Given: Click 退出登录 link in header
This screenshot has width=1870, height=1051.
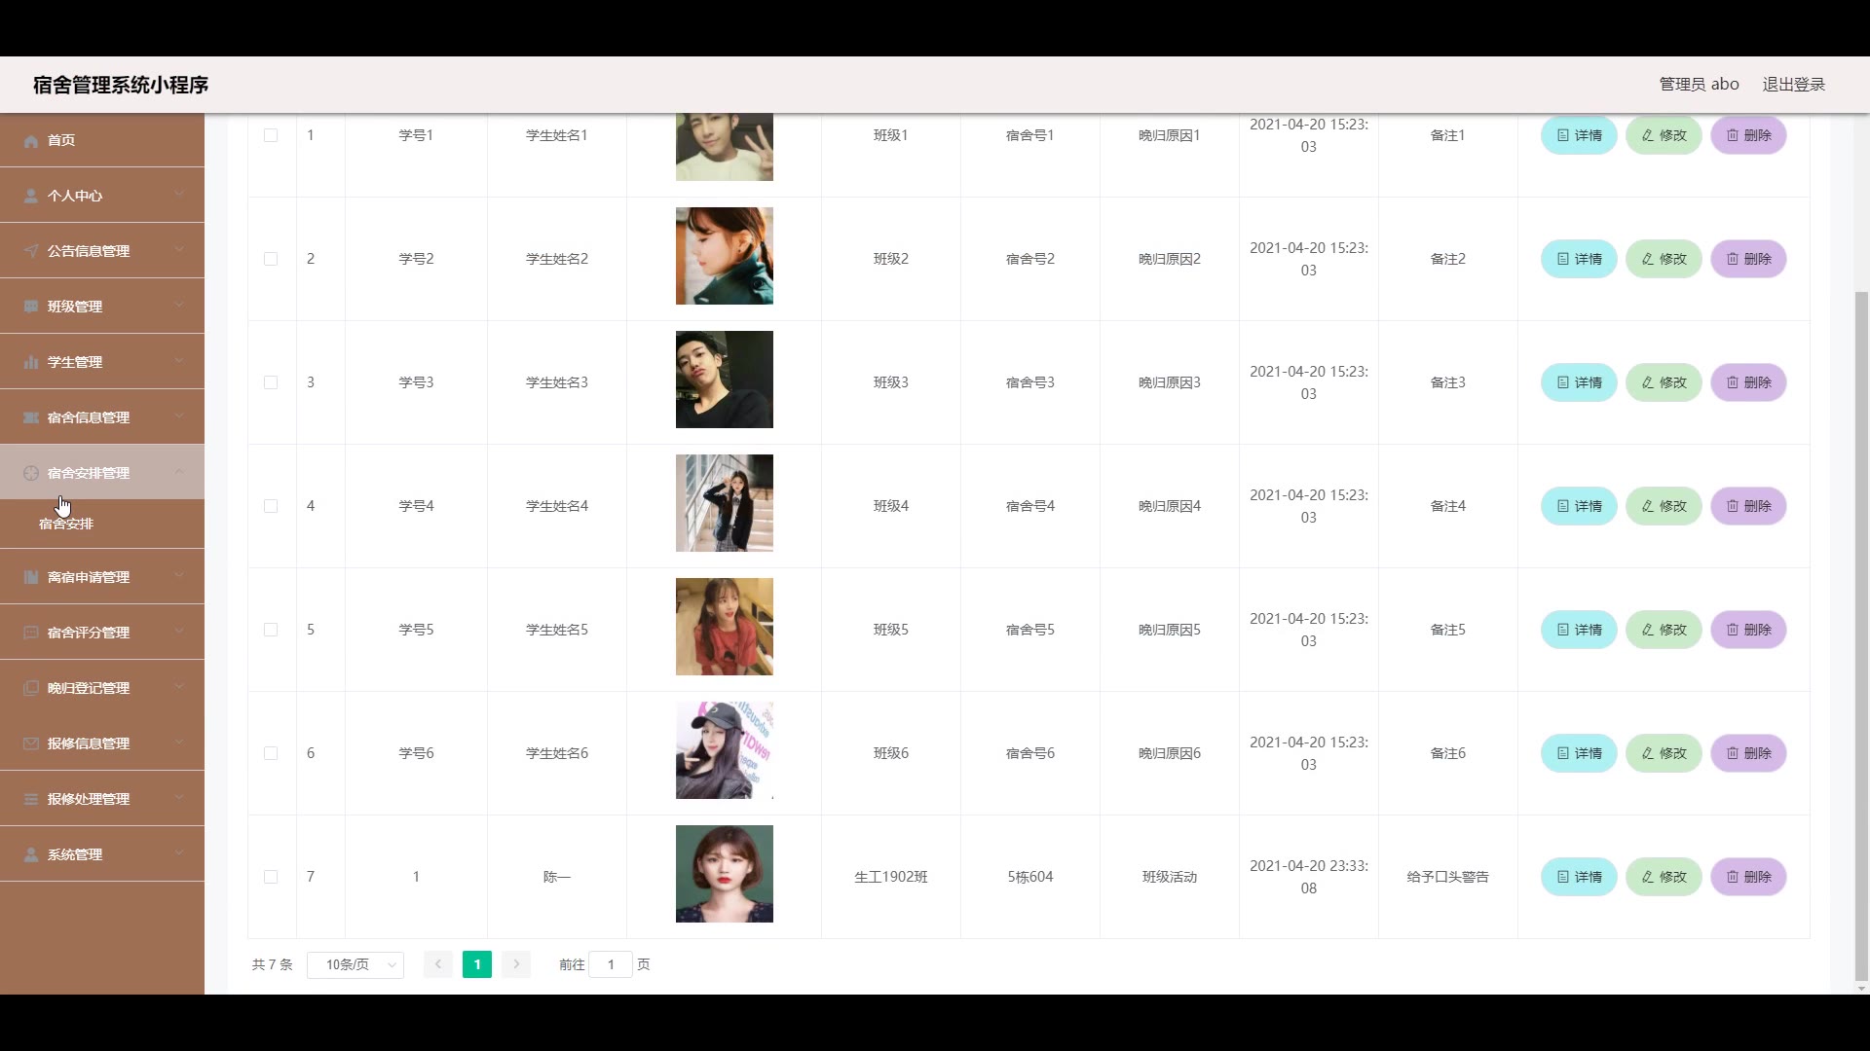Looking at the screenshot, I should point(1793,85).
